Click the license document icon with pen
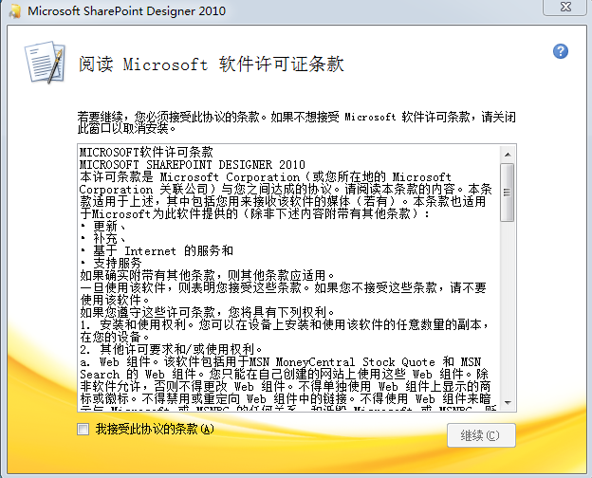 [x=46, y=63]
